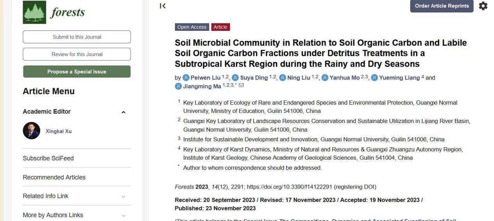Open Subscribe SciFeed menu item
This screenshot has width=494, height=221.
(48, 158)
